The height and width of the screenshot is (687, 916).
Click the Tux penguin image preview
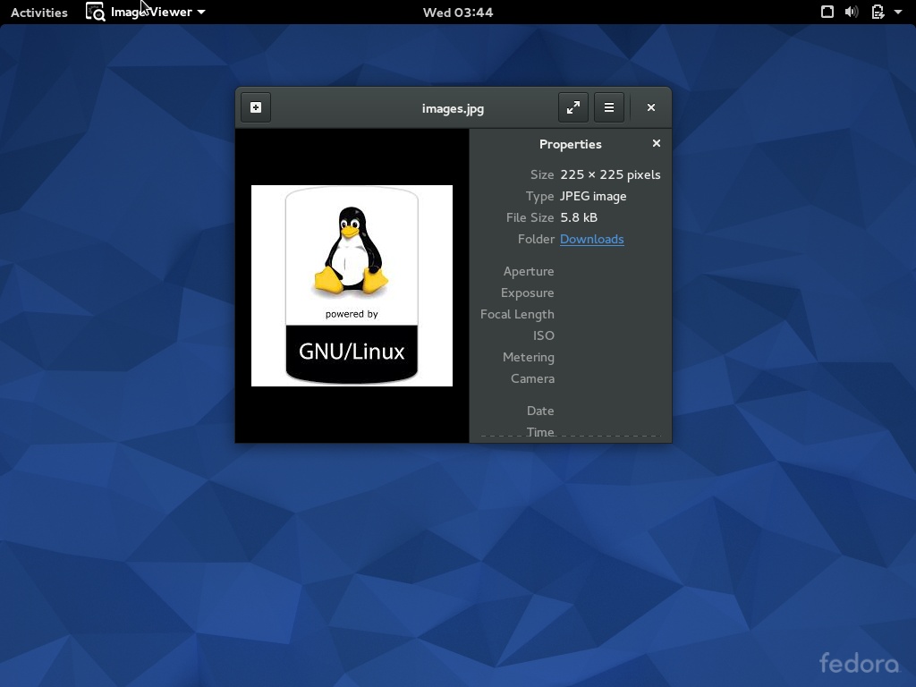click(352, 285)
